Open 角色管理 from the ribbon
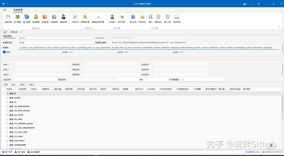 (x=36, y=18)
